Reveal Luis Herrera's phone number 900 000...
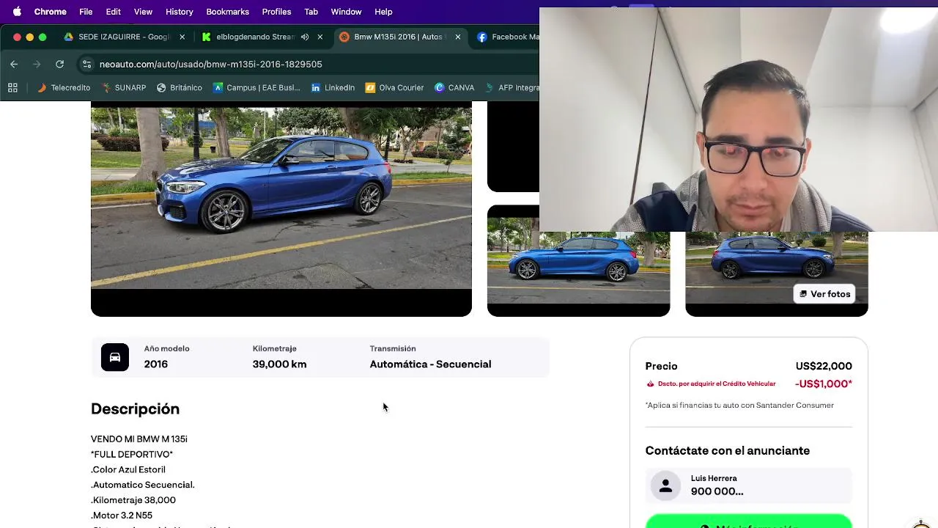Viewport: 938px width, 528px height. [717, 491]
